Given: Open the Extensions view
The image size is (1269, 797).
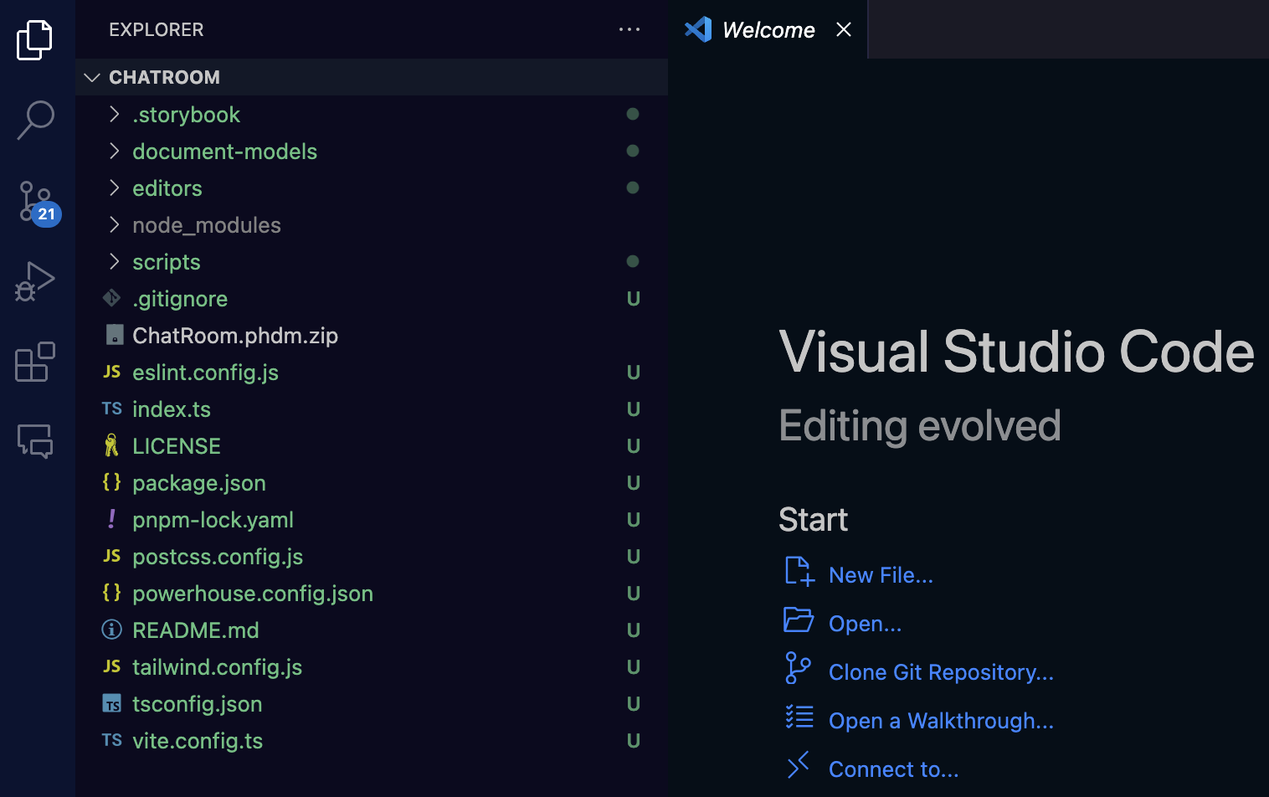Looking at the screenshot, I should click(x=35, y=362).
